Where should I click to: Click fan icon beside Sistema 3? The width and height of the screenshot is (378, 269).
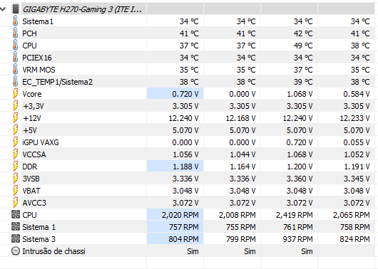coord(16,238)
